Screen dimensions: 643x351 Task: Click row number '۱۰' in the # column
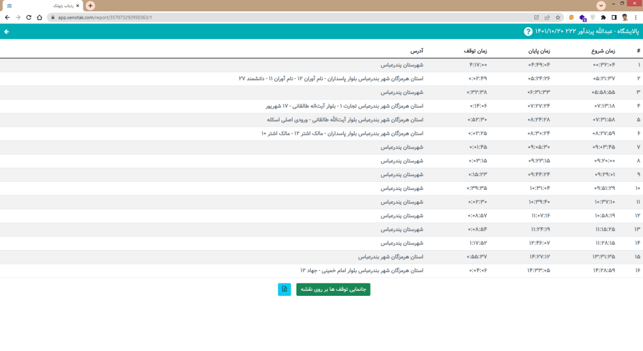(x=638, y=188)
